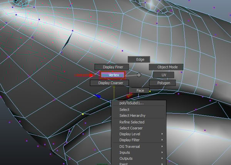Click the blue manipulator arrow handle

point(98,97)
